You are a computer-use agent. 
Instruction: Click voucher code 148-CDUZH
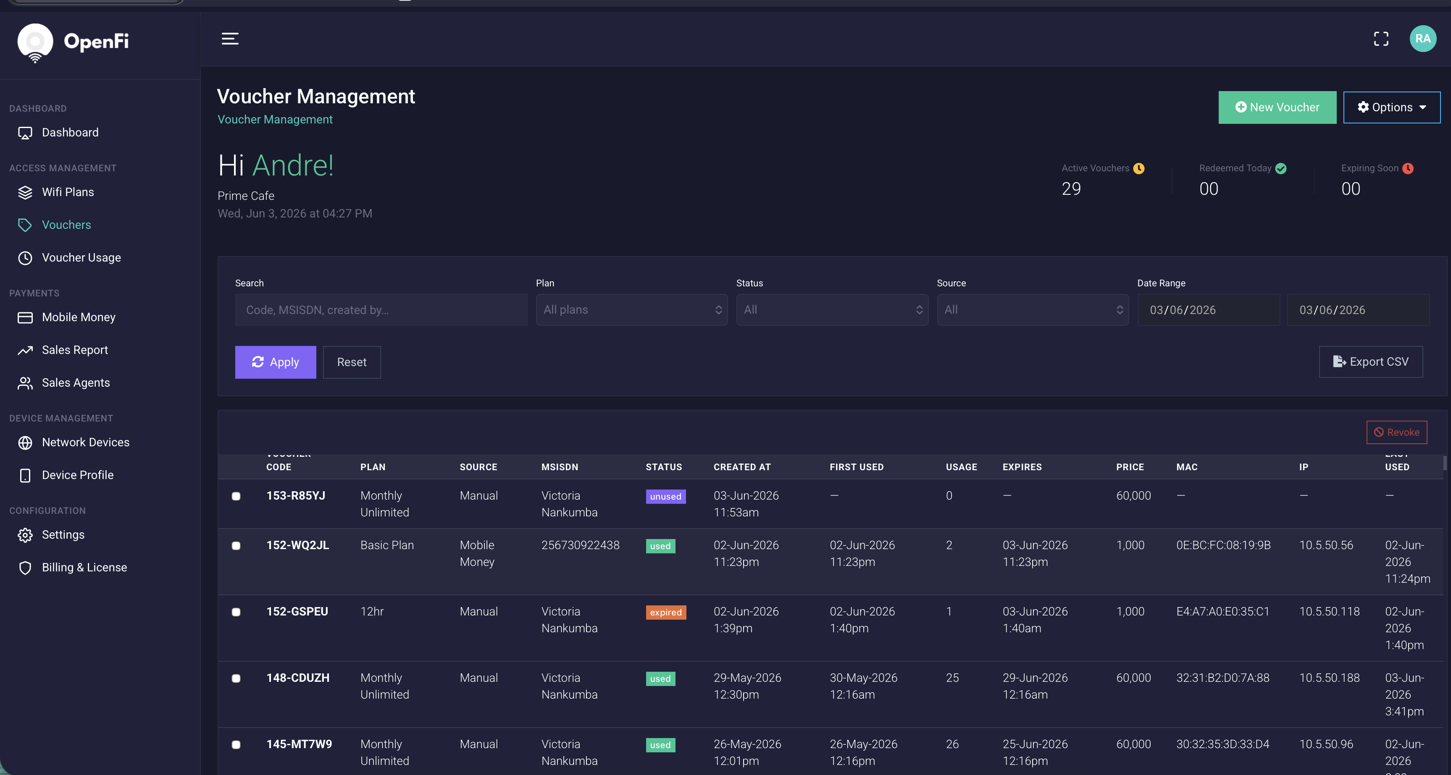click(x=297, y=678)
